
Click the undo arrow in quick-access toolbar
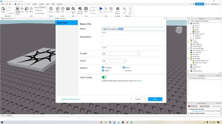[22, 4]
